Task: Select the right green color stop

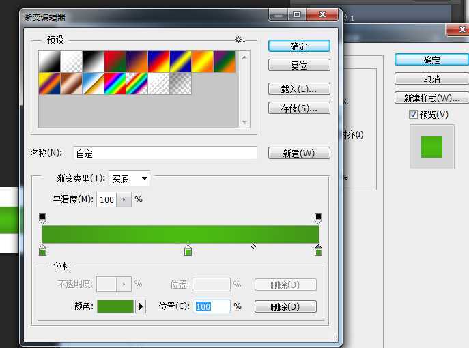Action: click(318, 250)
